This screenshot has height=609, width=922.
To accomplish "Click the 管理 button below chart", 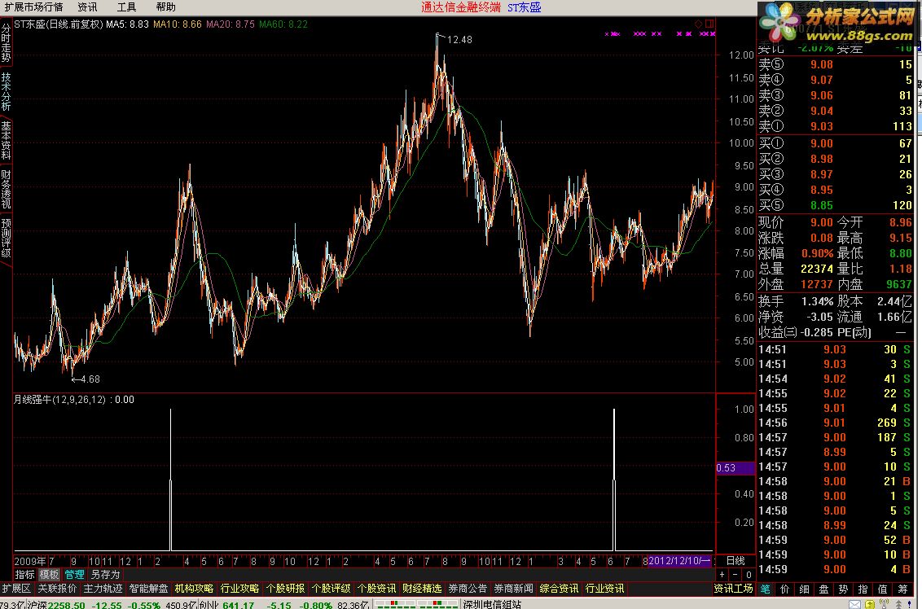I will pyautogui.click(x=75, y=574).
